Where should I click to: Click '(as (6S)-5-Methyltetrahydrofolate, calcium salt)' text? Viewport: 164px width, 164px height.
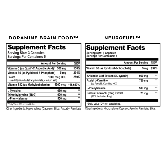click(x=33, y=80)
